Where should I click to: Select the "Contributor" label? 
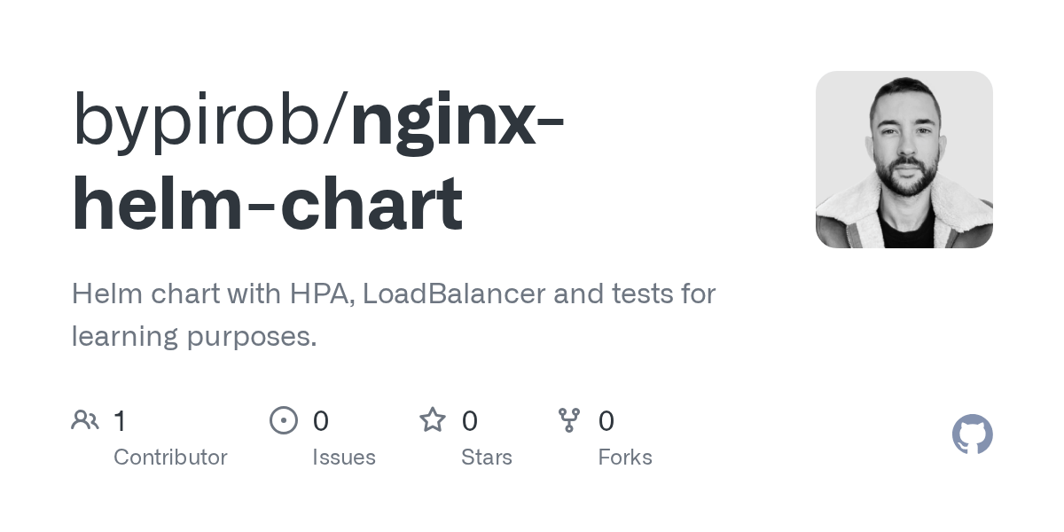pyautogui.click(x=170, y=458)
